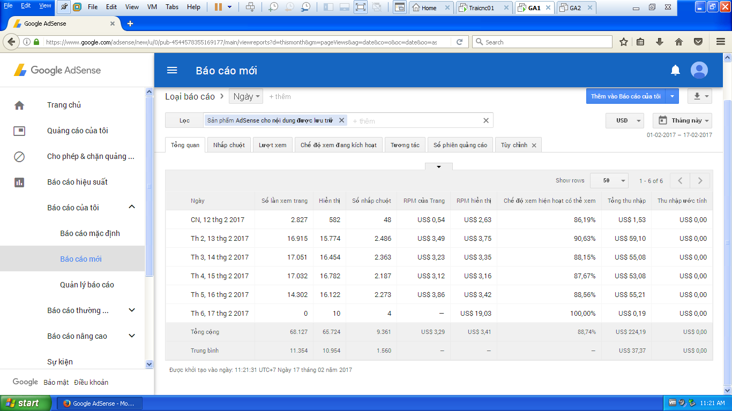Image resolution: width=732 pixels, height=411 pixels.
Task: Click the site information icon in address bar
Action: coord(26,42)
